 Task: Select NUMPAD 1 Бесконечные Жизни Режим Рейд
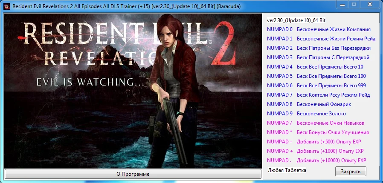pos(321,39)
